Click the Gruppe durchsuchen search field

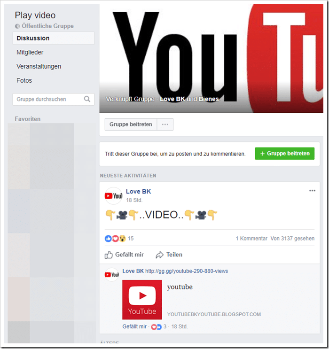54,99
